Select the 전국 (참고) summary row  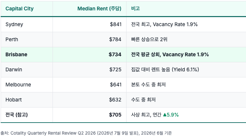123,115
